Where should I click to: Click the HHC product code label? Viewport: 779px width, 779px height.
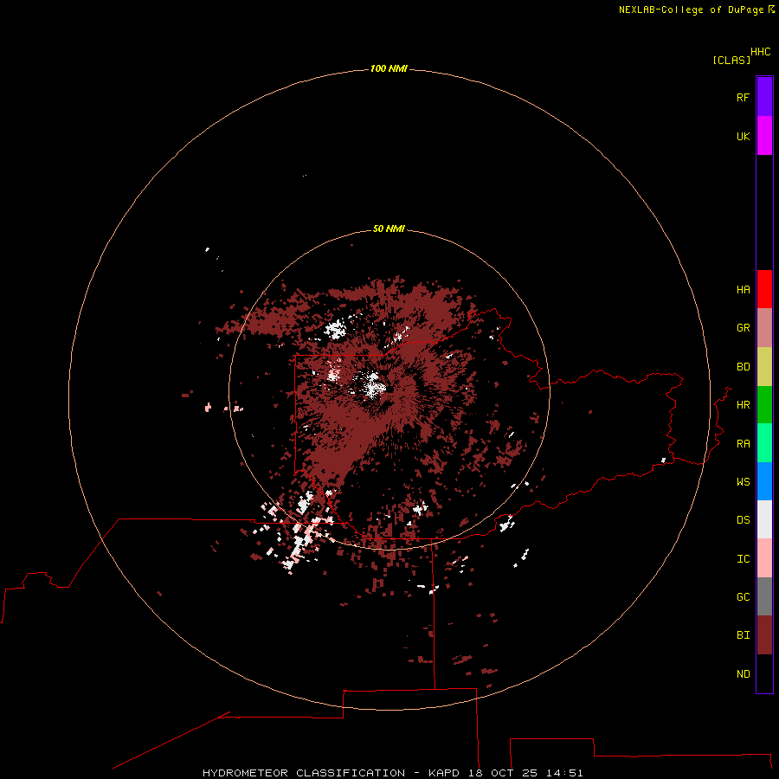[760, 52]
